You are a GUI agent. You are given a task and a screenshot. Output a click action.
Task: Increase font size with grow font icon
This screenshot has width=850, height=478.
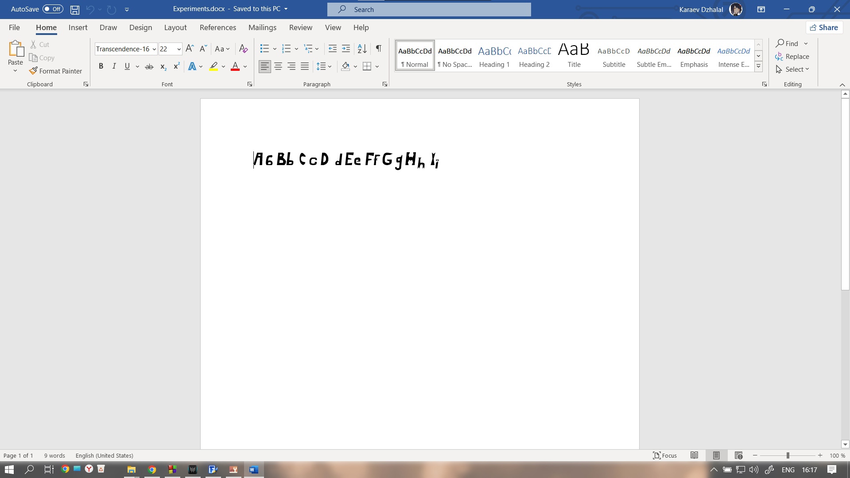(190, 49)
